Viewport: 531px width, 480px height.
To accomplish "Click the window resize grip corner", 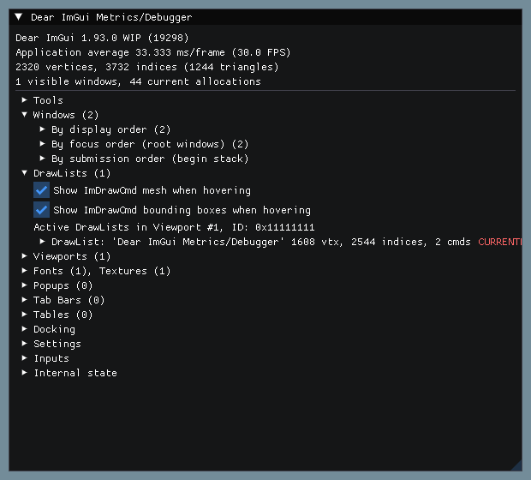I will [517, 466].
